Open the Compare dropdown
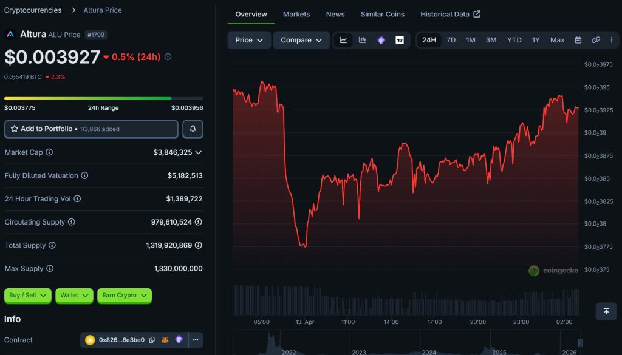 click(x=301, y=39)
